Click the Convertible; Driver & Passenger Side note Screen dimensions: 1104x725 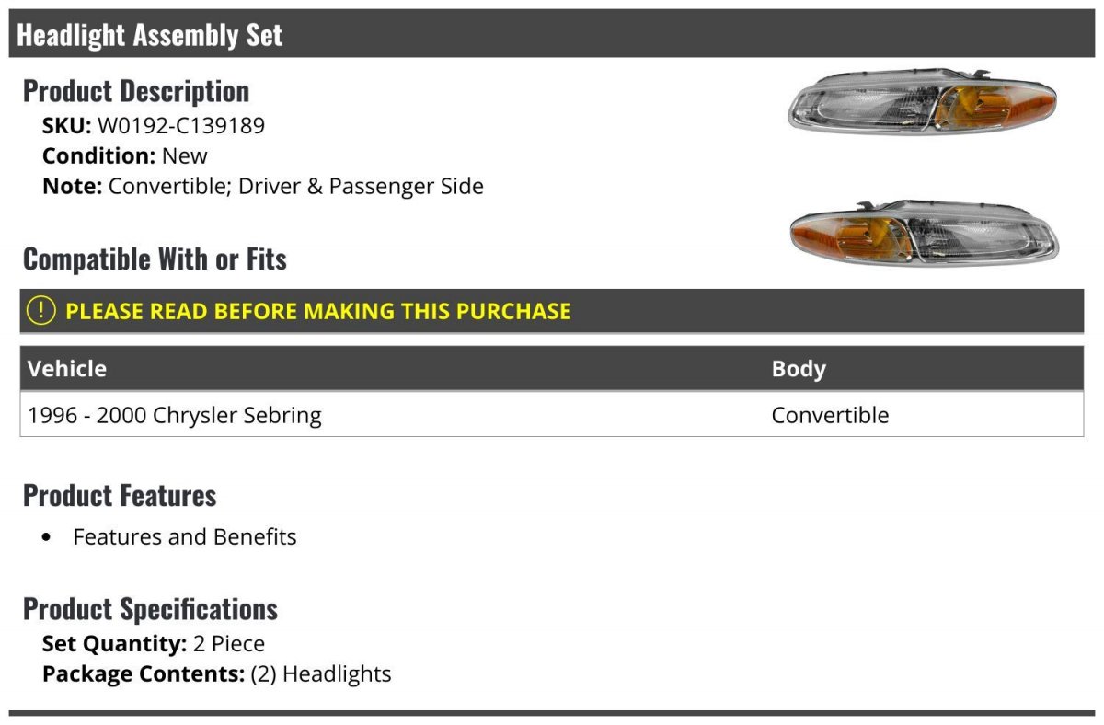(296, 186)
